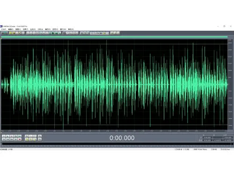Click the Fast Forward transport button

(x=12, y=140)
